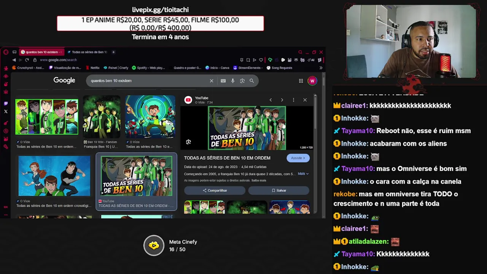Image resolution: width=487 pixels, height=274 pixels.
Task: Open the Ben 10 Wiki Fandom image result
Action: (102, 116)
